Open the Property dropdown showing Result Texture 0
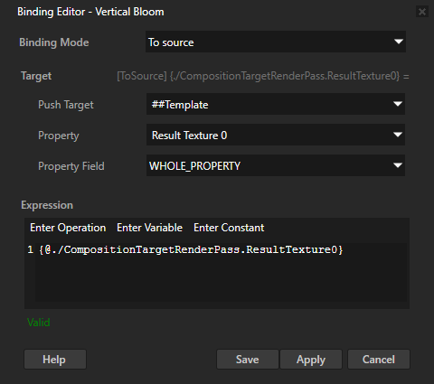Screen dimensions: 434x384 tap(276, 135)
